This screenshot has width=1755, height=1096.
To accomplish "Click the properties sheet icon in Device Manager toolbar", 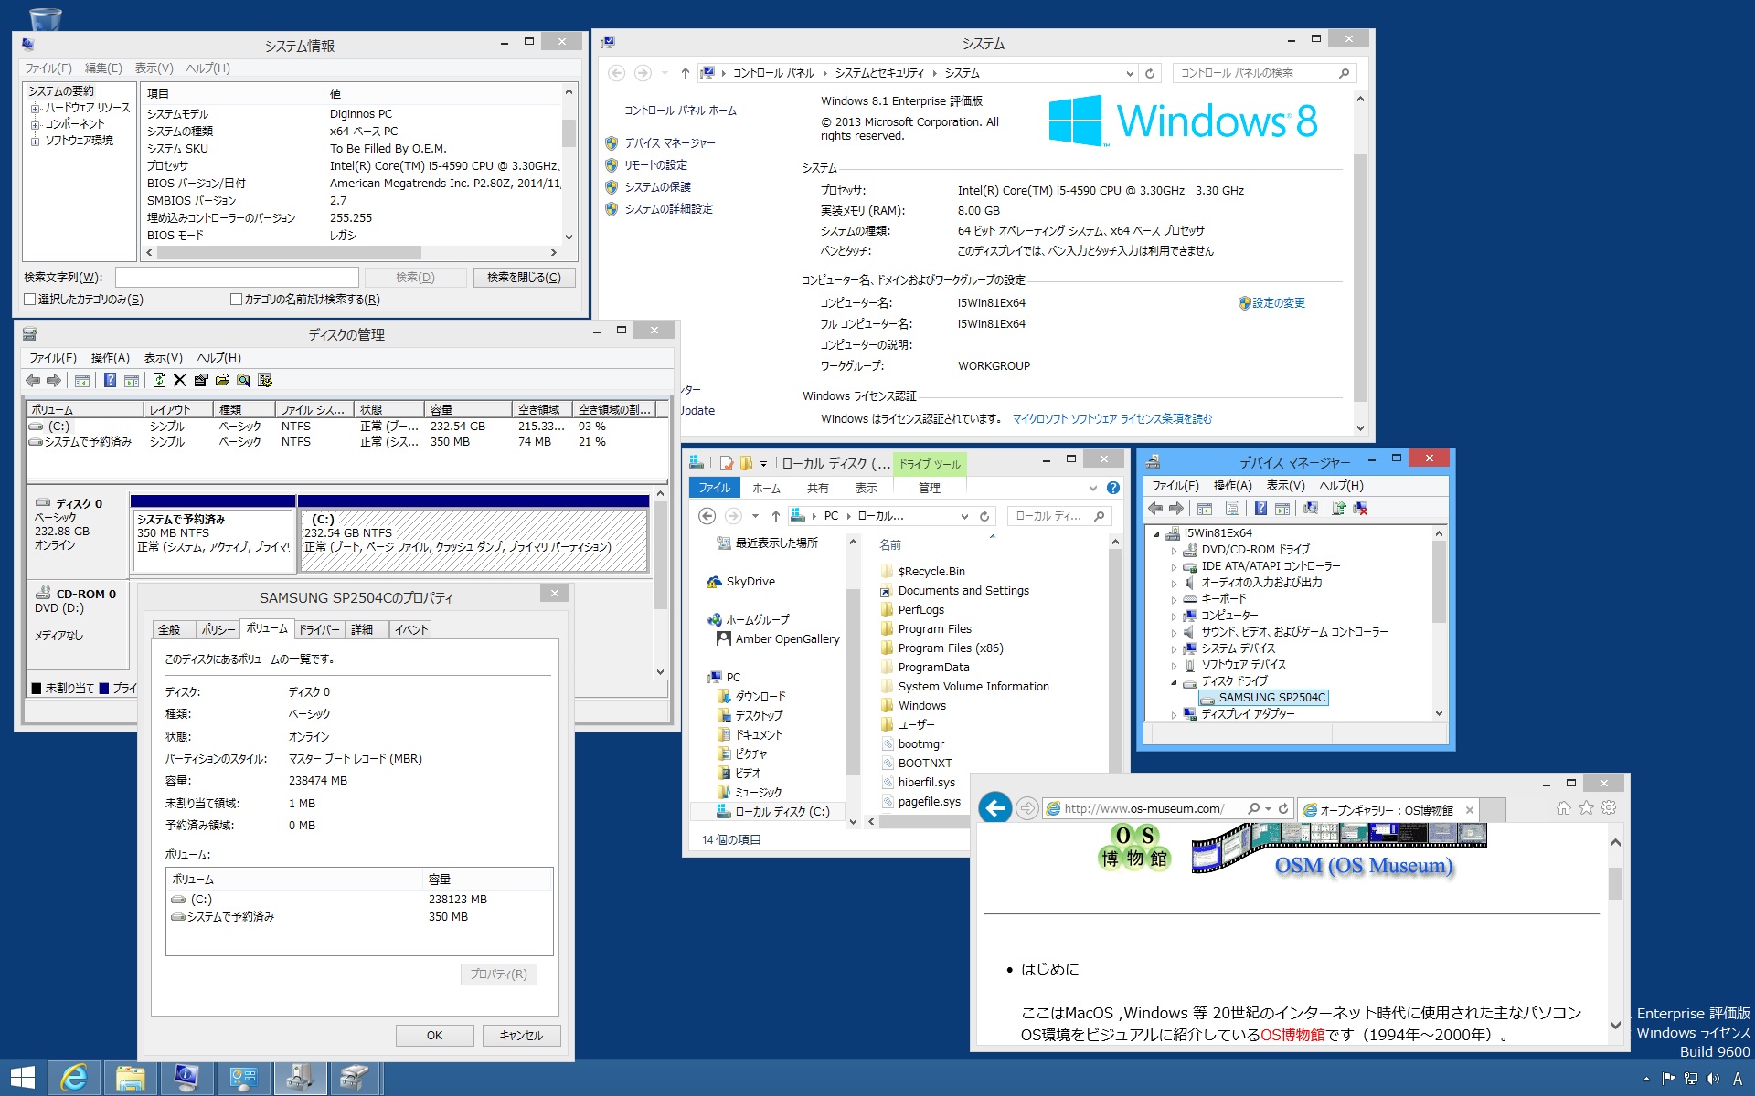I will [1232, 509].
